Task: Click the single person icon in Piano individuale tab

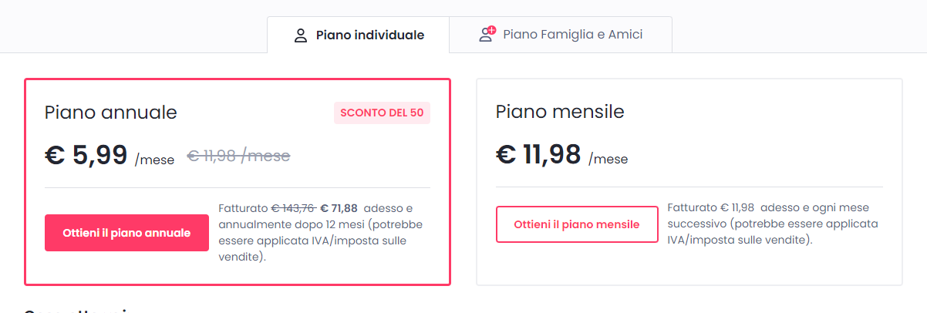Action: coord(301,35)
